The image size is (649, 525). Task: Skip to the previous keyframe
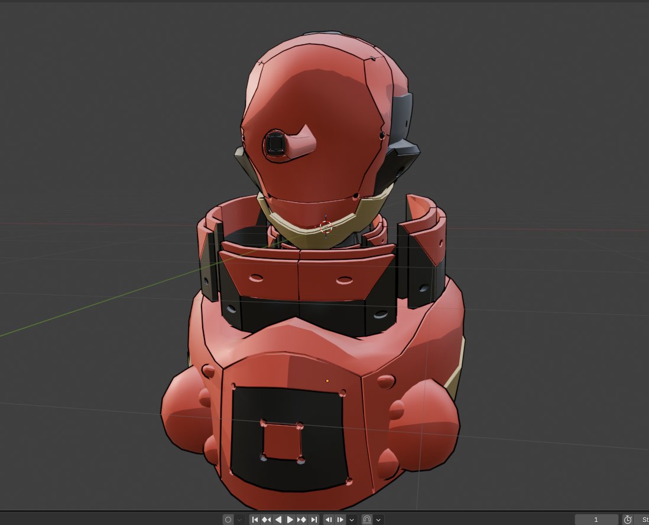(267, 519)
